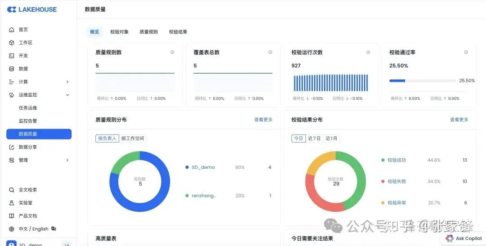The height and width of the screenshot is (246, 486).
Task: Switch to 校验结果 tab
Action: tap(178, 32)
